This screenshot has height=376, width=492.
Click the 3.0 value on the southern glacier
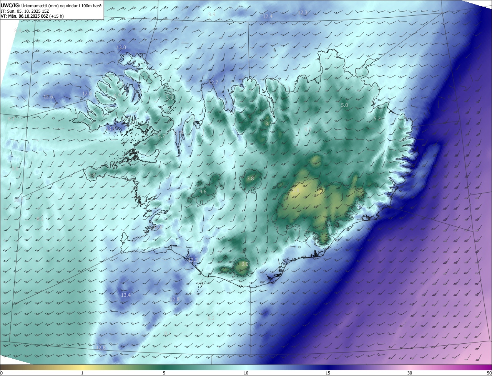point(244,264)
